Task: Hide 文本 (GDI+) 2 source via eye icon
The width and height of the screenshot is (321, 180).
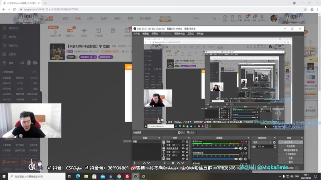Action: (x=183, y=152)
